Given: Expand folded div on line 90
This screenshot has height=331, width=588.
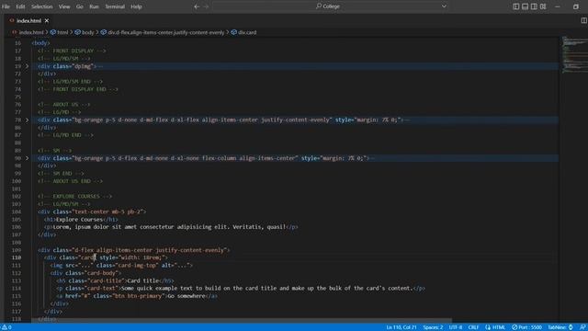Looking at the screenshot, I should point(27,158).
